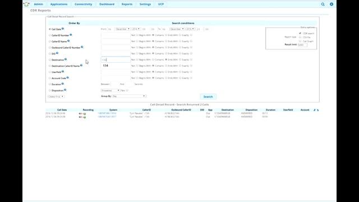Download recording icon in first result row
The image size is (359, 202).
point(85,113)
